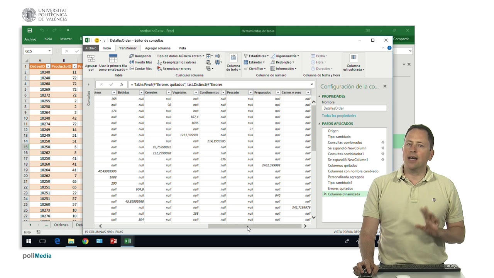494x278 pixels.
Task: Open Insertar tab in Excel window
Action: coord(66,39)
